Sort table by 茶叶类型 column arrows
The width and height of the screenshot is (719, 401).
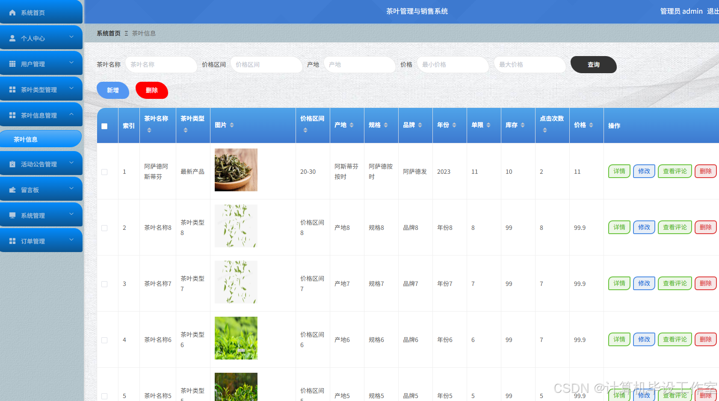pos(186,130)
